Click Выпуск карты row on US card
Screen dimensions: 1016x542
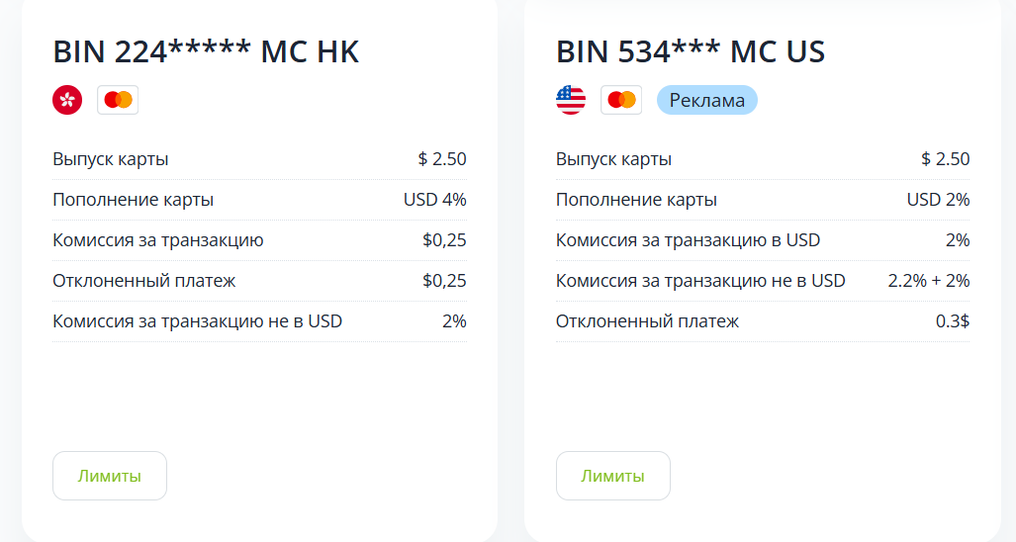tap(763, 159)
